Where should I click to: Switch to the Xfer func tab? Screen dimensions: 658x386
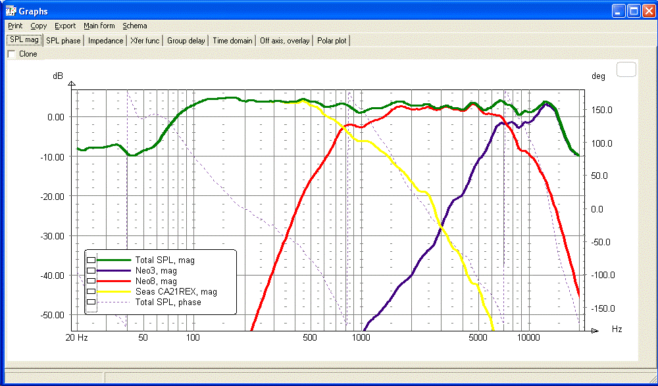click(x=145, y=41)
